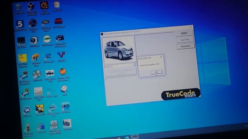Close the TrueCodeSmart ignition message dialog
This screenshot has width=248, height=139.
click(161, 57)
